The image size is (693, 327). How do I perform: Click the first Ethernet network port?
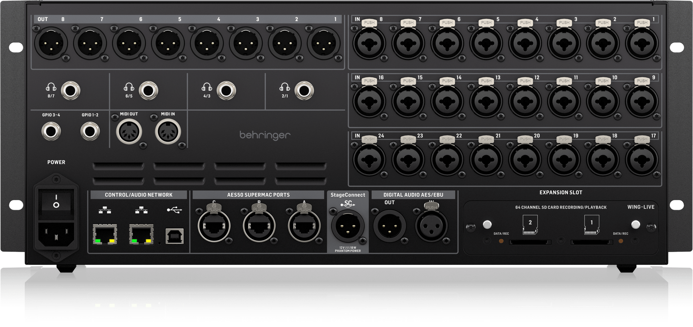[105, 234]
